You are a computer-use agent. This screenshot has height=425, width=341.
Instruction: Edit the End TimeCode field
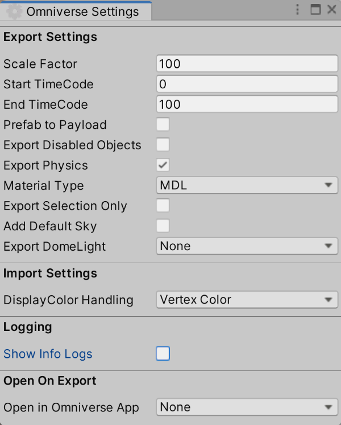click(x=247, y=104)
